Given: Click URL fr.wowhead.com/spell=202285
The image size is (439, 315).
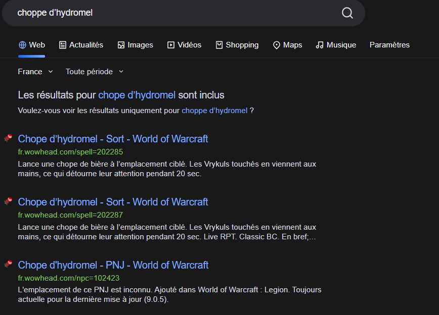Looking at the screenshot, I should click(x=71, y=152).
